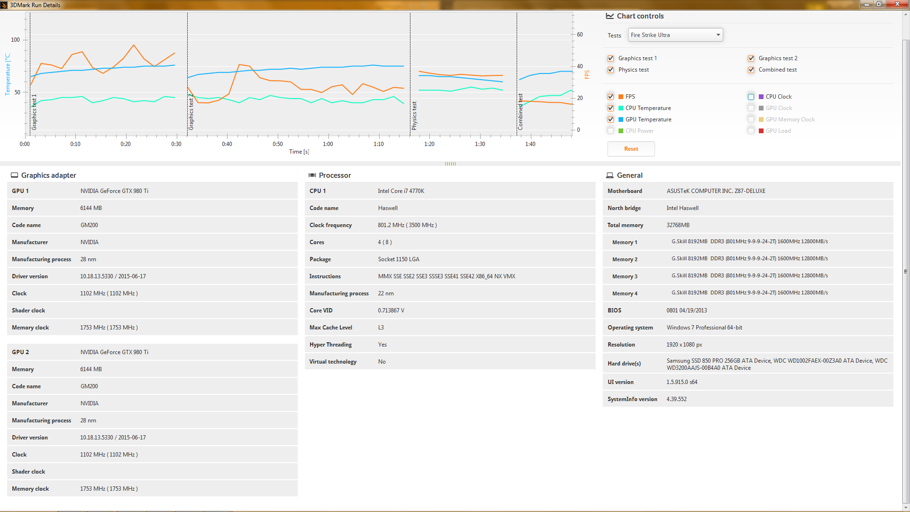Viewport: 910px width, 512px height.
Task: Toggle the Combined test checkbox
Action: point(751,70)
